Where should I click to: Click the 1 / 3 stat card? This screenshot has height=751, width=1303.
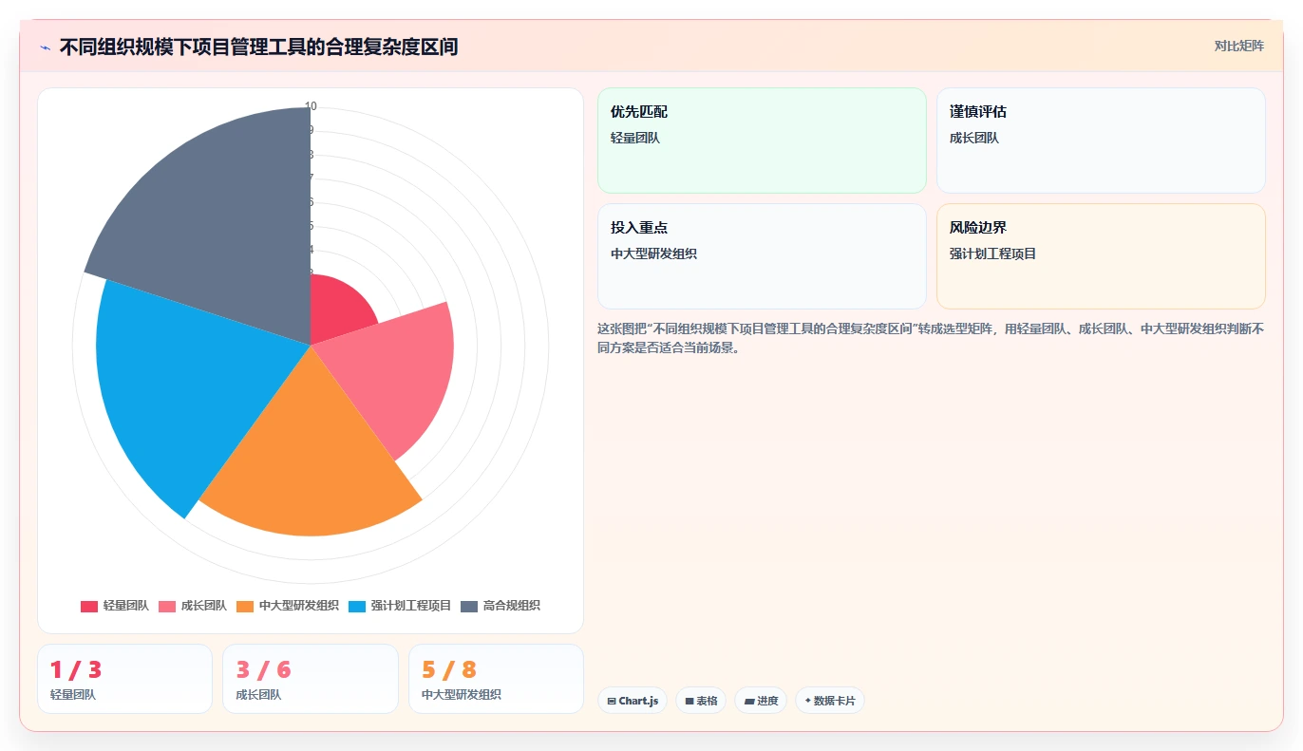point(124,679)
